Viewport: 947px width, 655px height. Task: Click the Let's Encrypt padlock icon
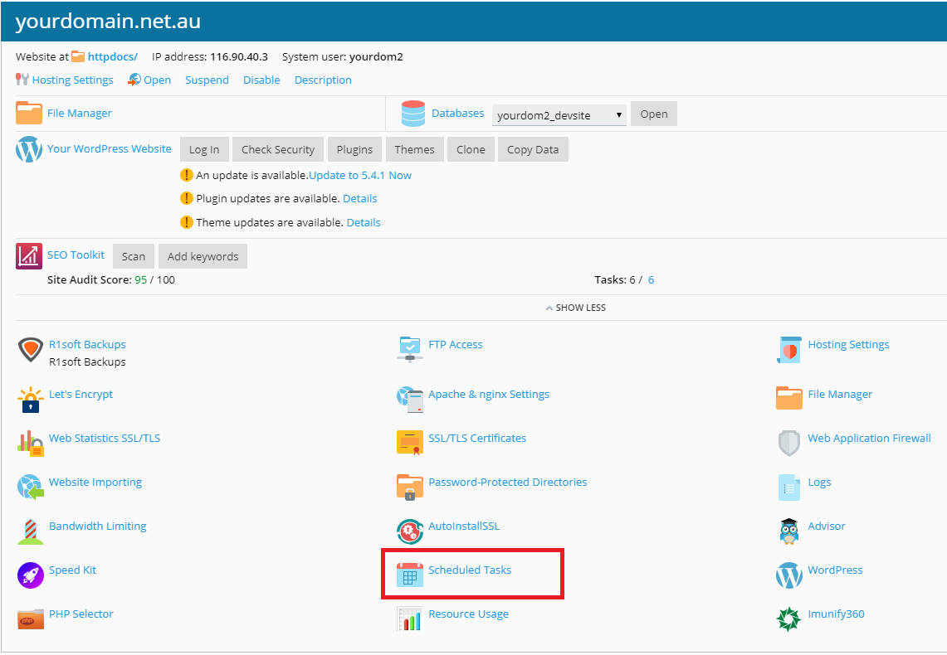[30, 400]
